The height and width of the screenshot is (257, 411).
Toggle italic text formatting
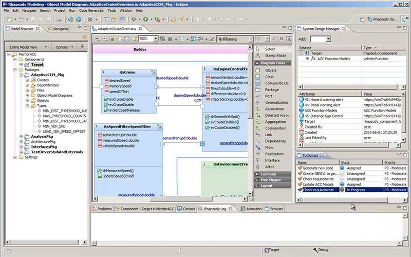[x=274, y=39]
